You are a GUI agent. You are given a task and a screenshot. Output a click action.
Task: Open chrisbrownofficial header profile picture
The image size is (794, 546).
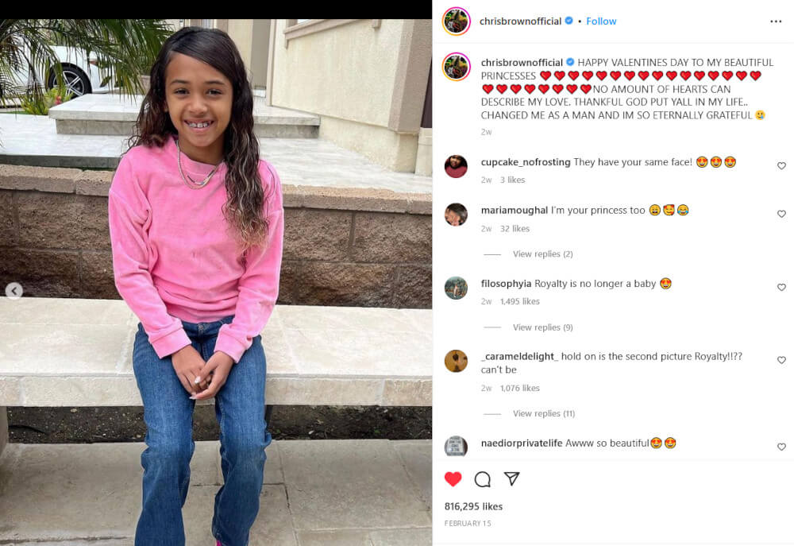click(457, 21)
